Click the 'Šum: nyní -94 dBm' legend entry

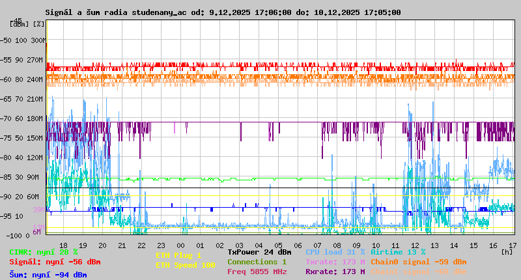(48, 275)
